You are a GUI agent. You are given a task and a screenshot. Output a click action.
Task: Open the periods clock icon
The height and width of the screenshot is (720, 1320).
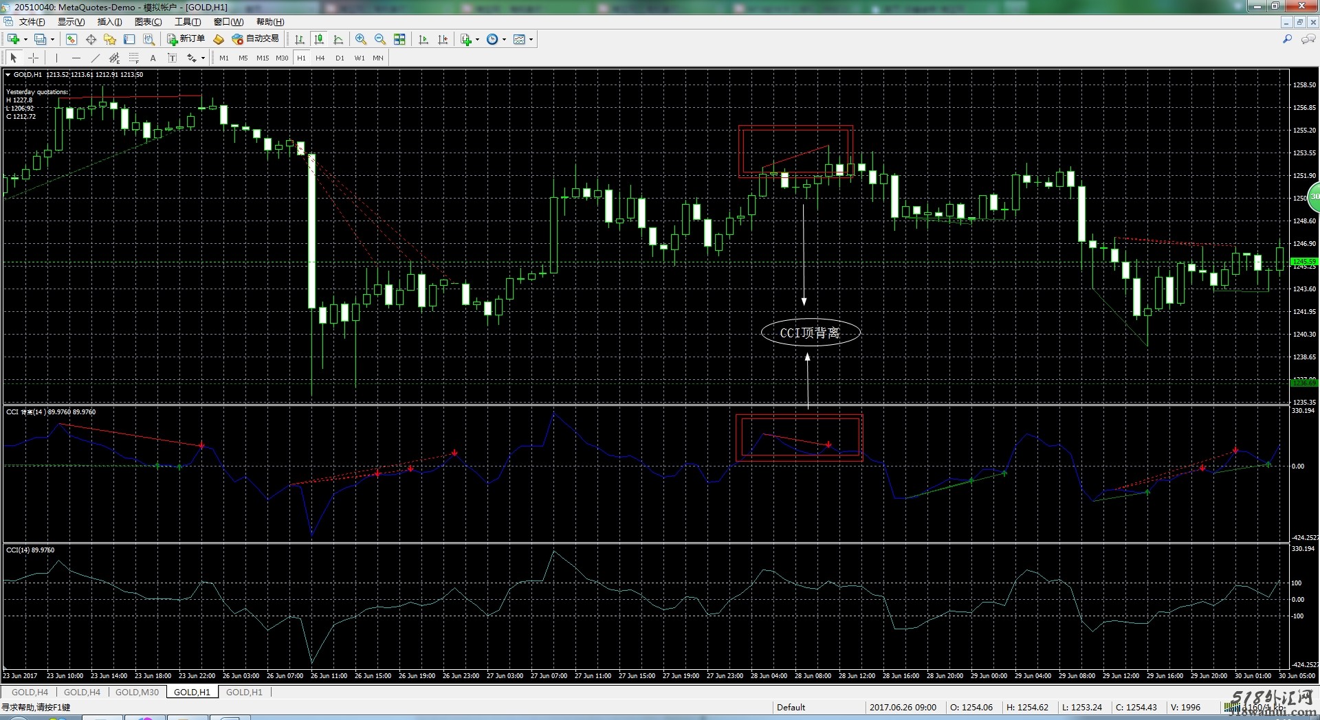(x=492, y=39)
